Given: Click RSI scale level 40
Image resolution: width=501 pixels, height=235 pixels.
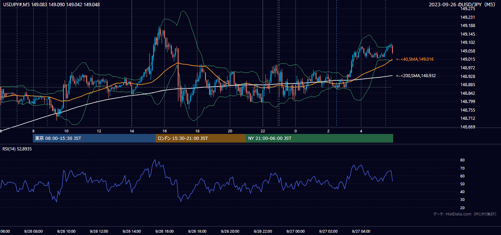Looking at the screenshot, I should [x=463, y=192].
